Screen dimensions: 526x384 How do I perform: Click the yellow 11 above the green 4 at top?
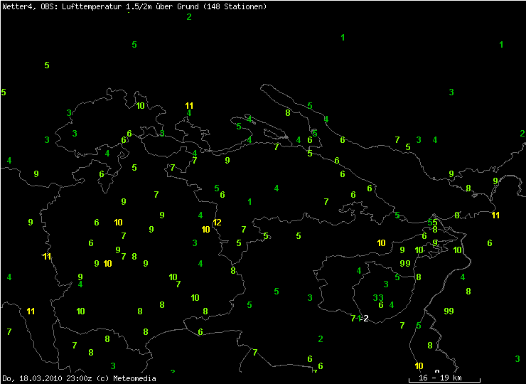pyautogui.click(x=189, y=105)
